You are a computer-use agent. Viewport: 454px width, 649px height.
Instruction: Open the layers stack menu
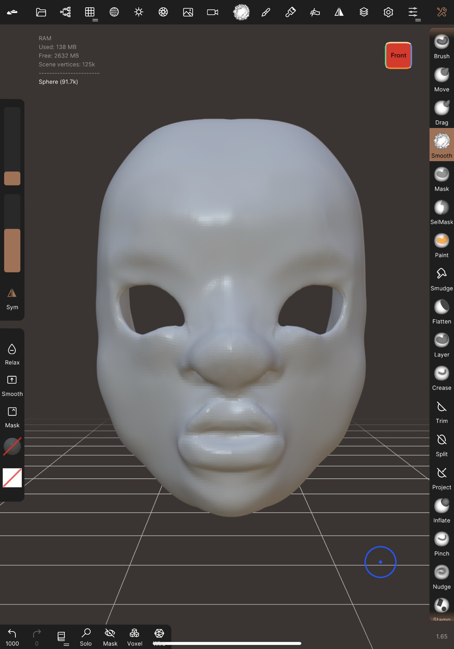(364, 12)
